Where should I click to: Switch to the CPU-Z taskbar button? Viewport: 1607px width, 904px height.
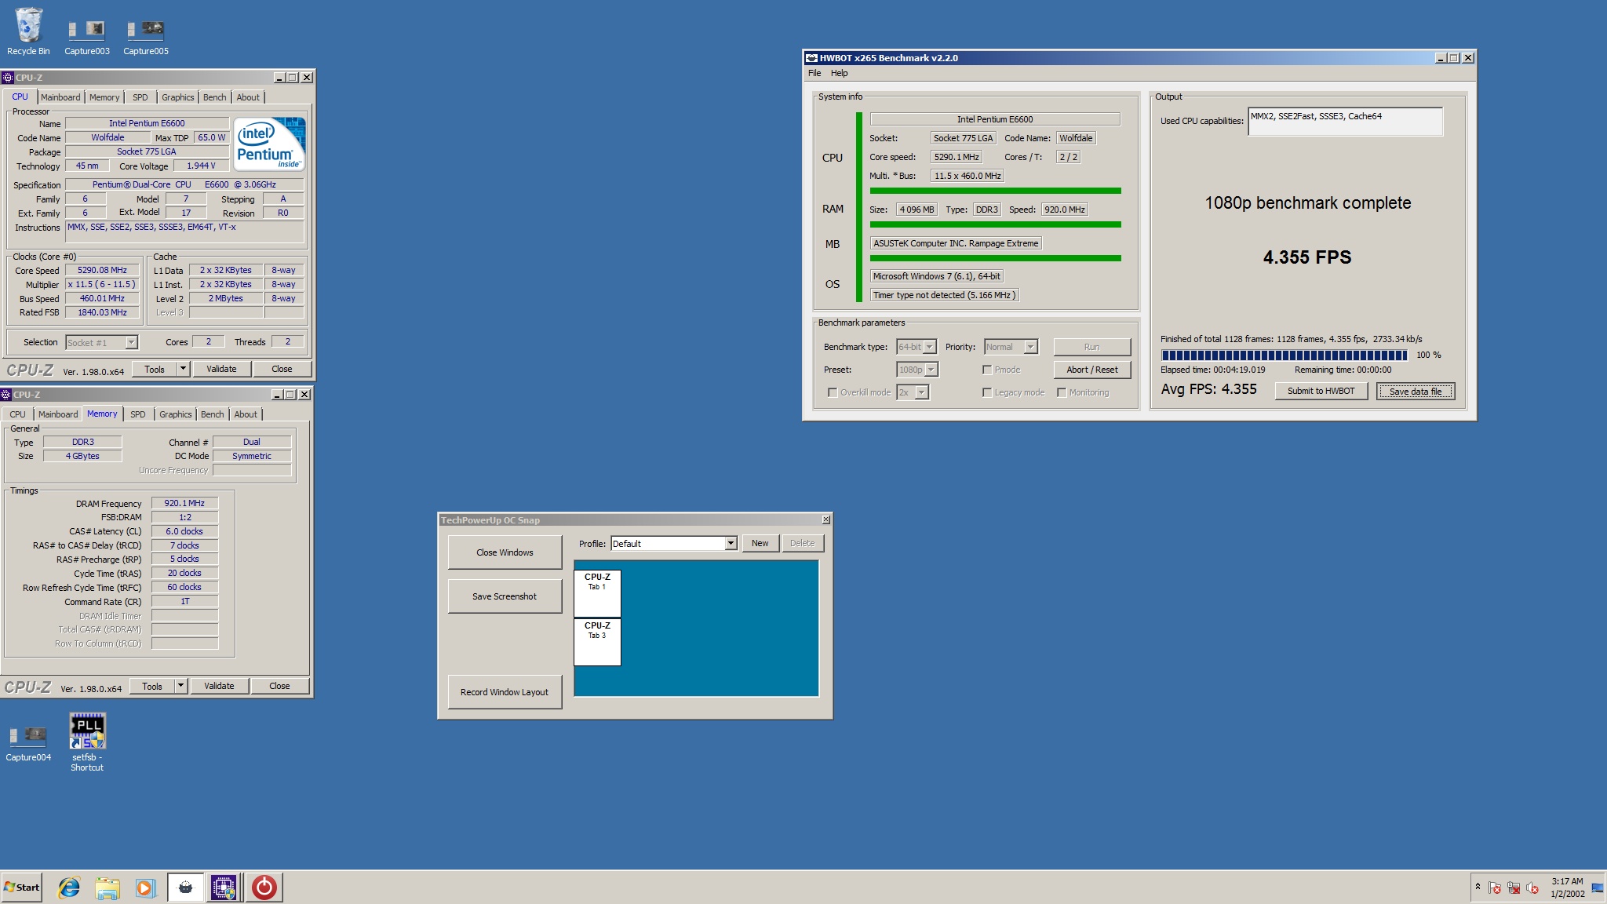click(x=224, y=888)
